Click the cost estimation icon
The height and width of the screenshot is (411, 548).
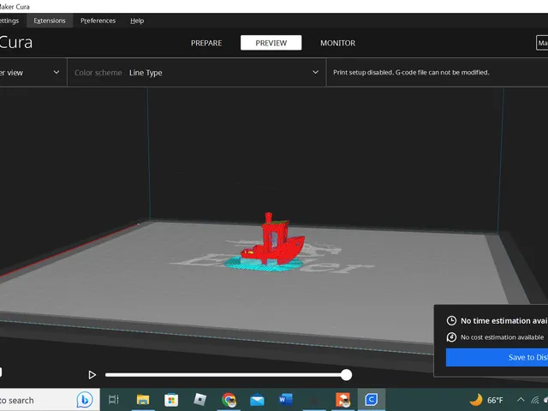[x=451, y=337]
